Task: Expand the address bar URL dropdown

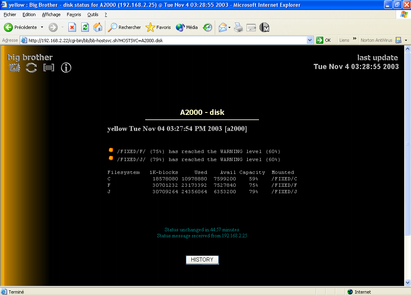Action: click(310, 40)
